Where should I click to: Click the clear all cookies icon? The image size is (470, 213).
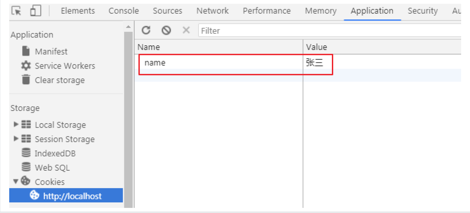click(x=166, y=30)
